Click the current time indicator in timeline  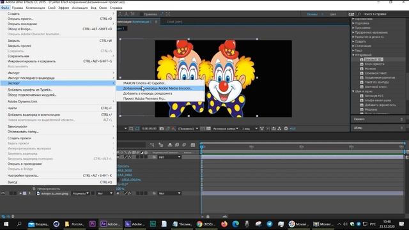click(x=202, y=147)
